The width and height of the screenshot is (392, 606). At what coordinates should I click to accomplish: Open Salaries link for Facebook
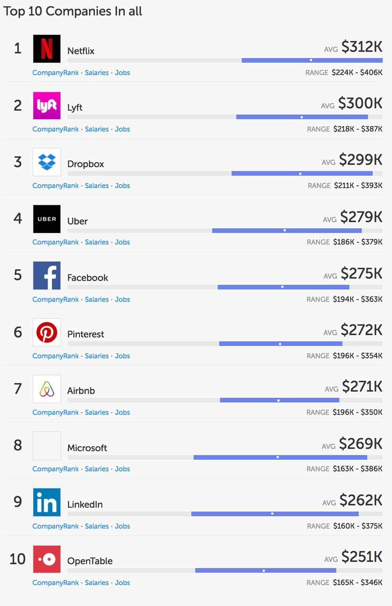[97, 300]
